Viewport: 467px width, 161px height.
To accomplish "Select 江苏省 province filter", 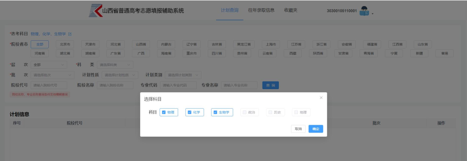I will 296,45.
